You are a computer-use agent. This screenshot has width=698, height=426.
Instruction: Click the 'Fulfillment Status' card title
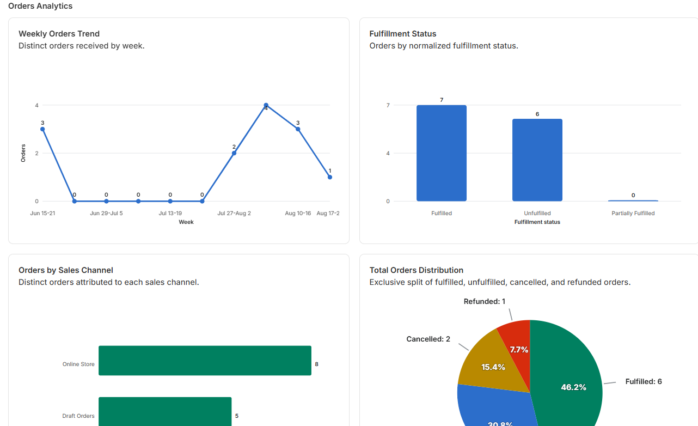[403, 34]
